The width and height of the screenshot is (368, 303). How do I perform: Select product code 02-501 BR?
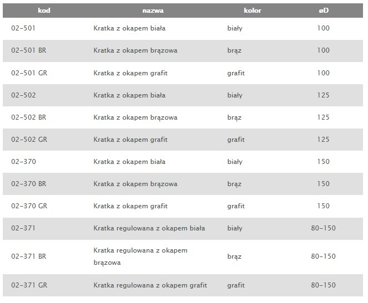[29, 50]
